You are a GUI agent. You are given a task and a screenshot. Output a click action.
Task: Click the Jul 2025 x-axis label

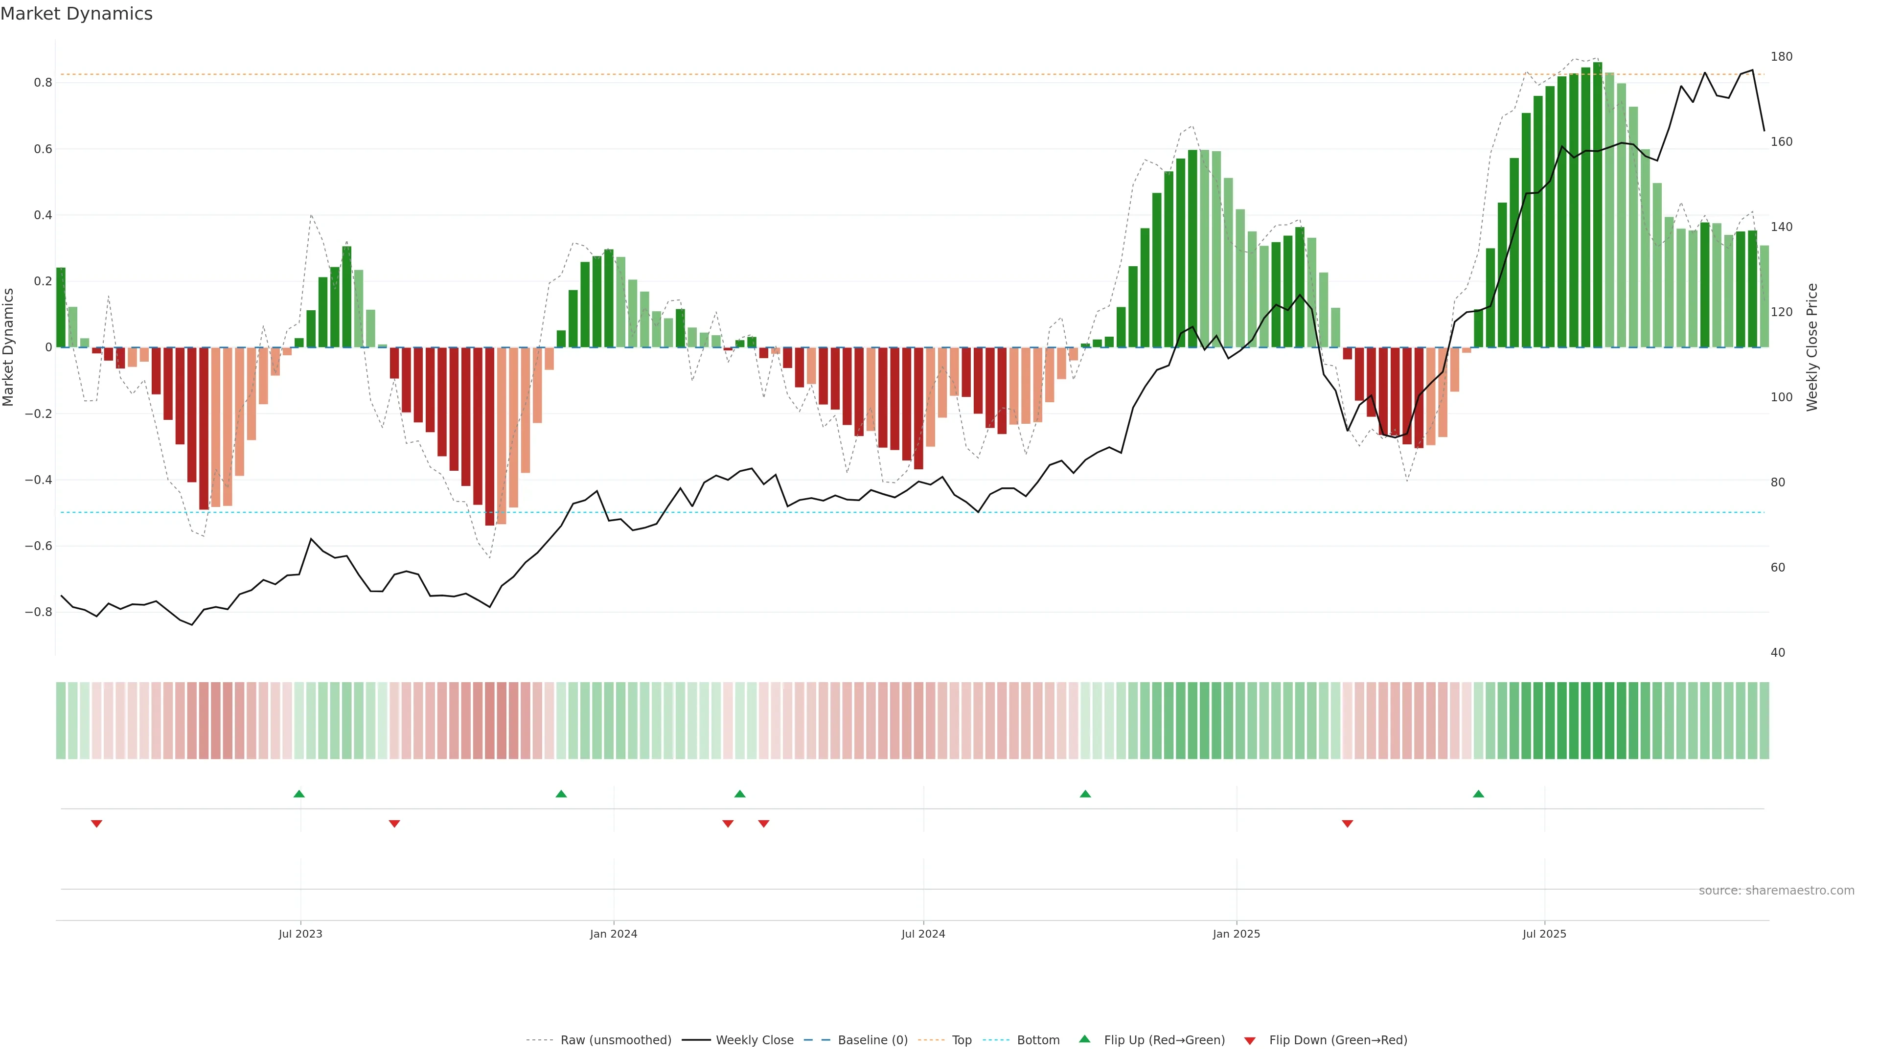[1544, 934]
